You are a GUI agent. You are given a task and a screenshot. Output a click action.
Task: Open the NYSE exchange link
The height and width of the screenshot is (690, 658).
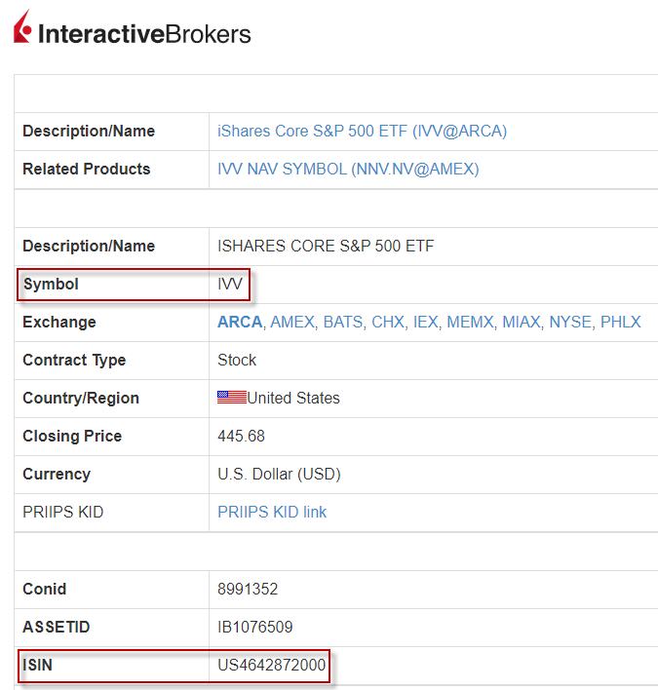570,323
